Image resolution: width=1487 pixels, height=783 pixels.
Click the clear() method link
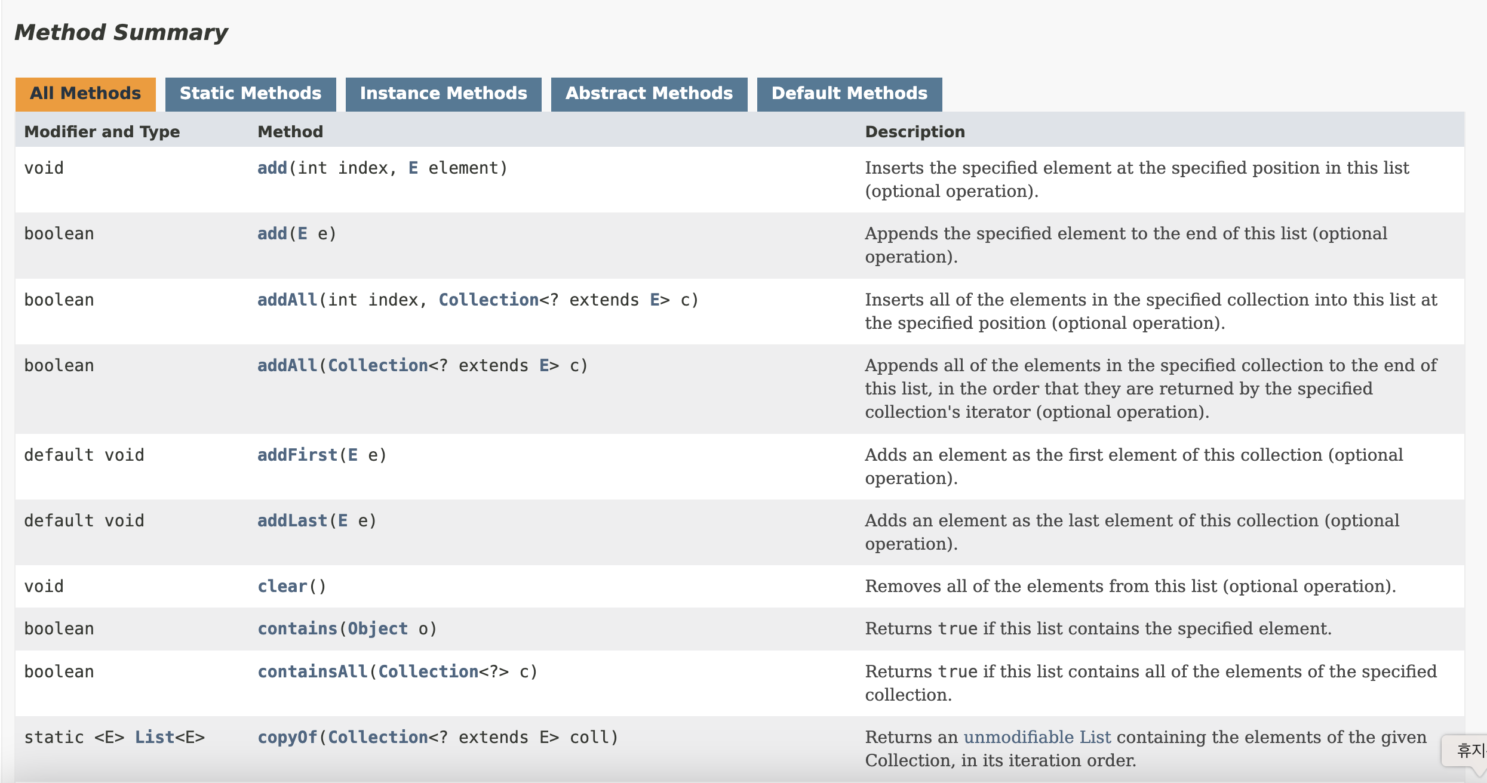[x=282, y=586]
